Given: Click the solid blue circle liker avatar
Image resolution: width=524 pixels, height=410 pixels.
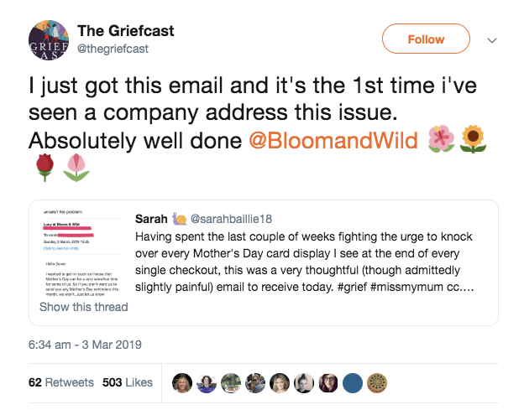Looking at the screenshot, I should (x=354, y=383).
